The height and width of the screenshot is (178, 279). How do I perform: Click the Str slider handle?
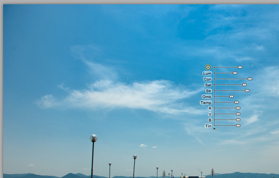[247, 91]
